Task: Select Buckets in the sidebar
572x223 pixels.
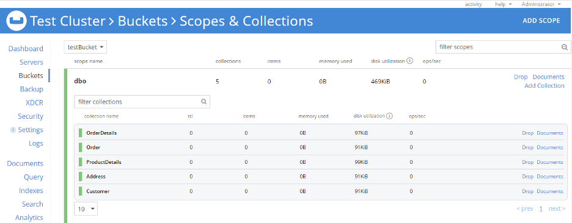Action: (31, 76)
